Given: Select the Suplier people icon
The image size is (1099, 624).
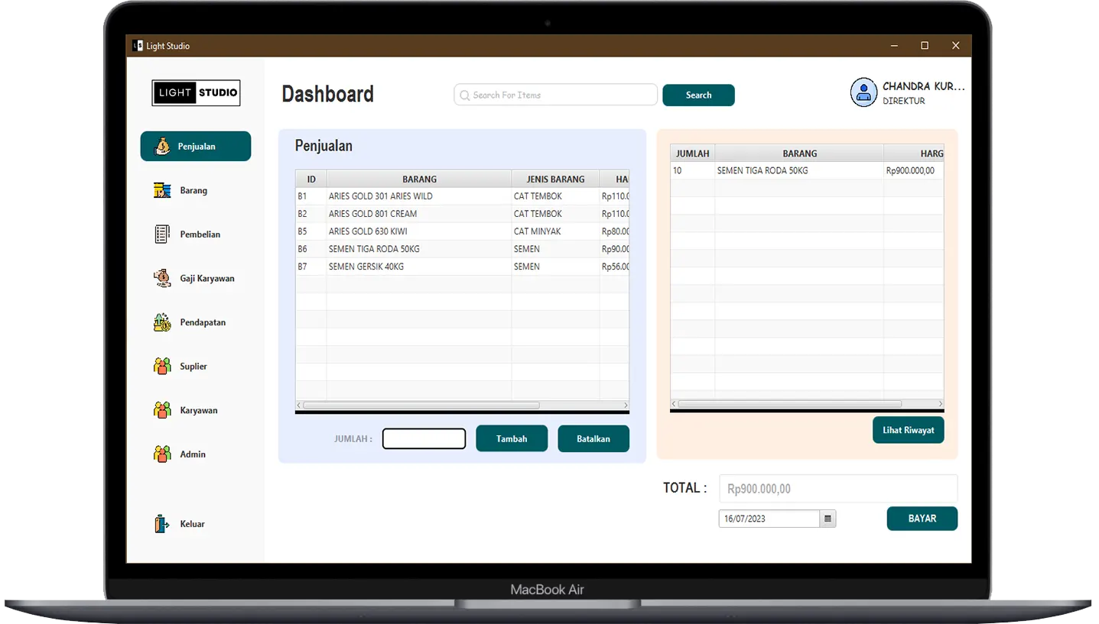Looking at the screenshot, I should click(x=162, y=366).
